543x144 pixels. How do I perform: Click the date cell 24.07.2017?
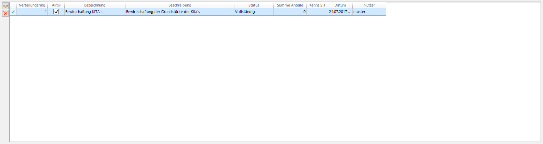click(340, 12)
